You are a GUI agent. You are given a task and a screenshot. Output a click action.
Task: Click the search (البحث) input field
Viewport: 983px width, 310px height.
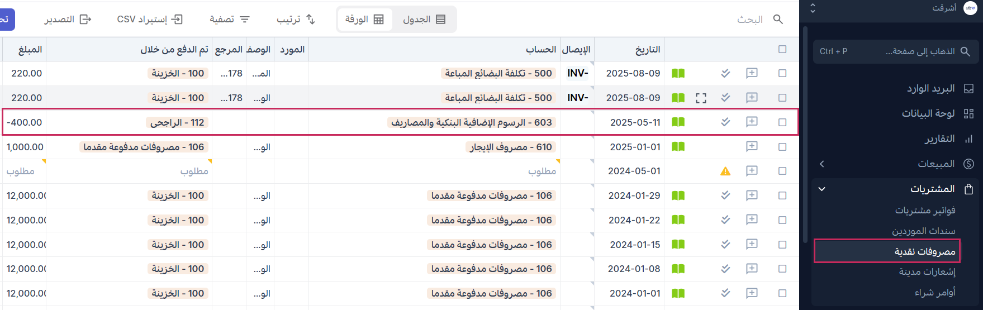749,20
